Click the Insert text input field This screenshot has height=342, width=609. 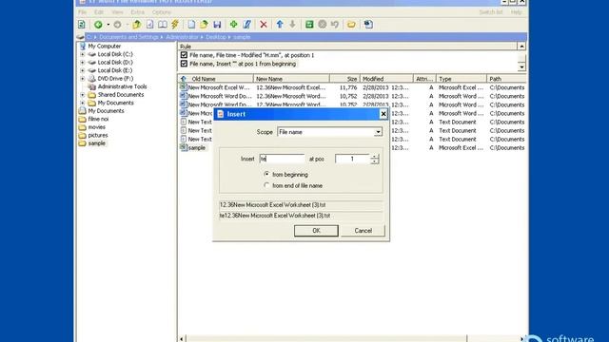(282, 159)
